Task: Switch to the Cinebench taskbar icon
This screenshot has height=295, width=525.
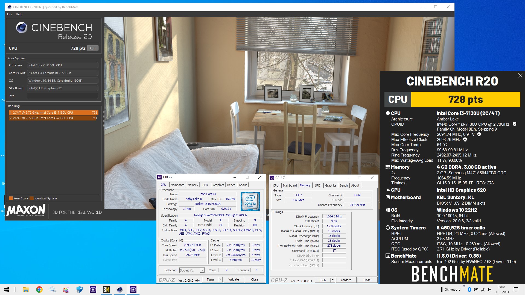Action: (119, 290)
